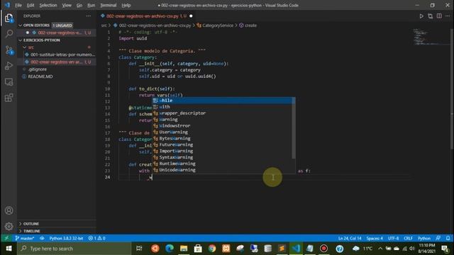Image resolution: width=454 pixels, height=255 pixels.
Task: Open Google Chrome from taskbar
Action: tap(212, 249)
